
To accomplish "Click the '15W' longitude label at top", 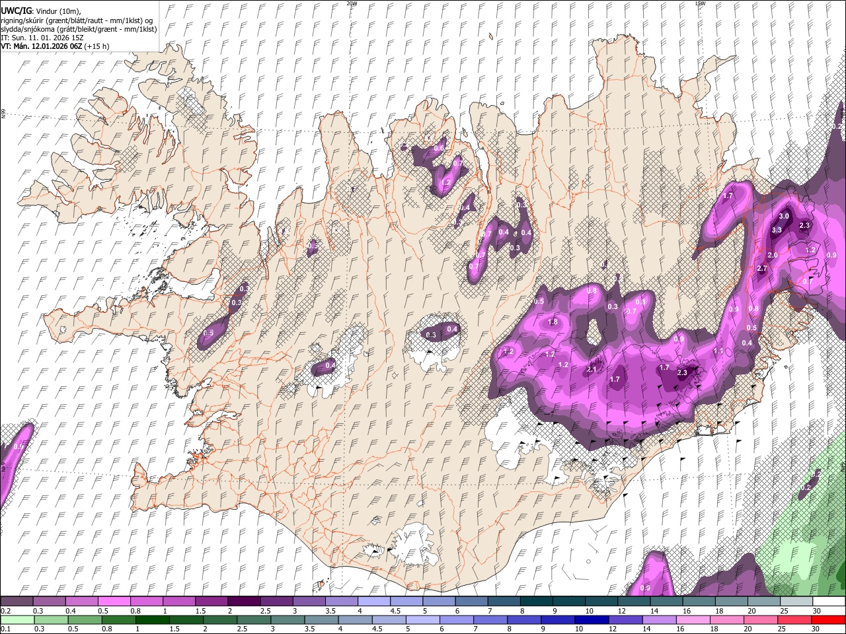I will (700, 3).
